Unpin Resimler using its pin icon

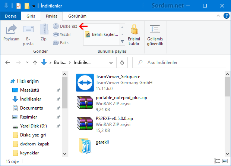(58, 117)
